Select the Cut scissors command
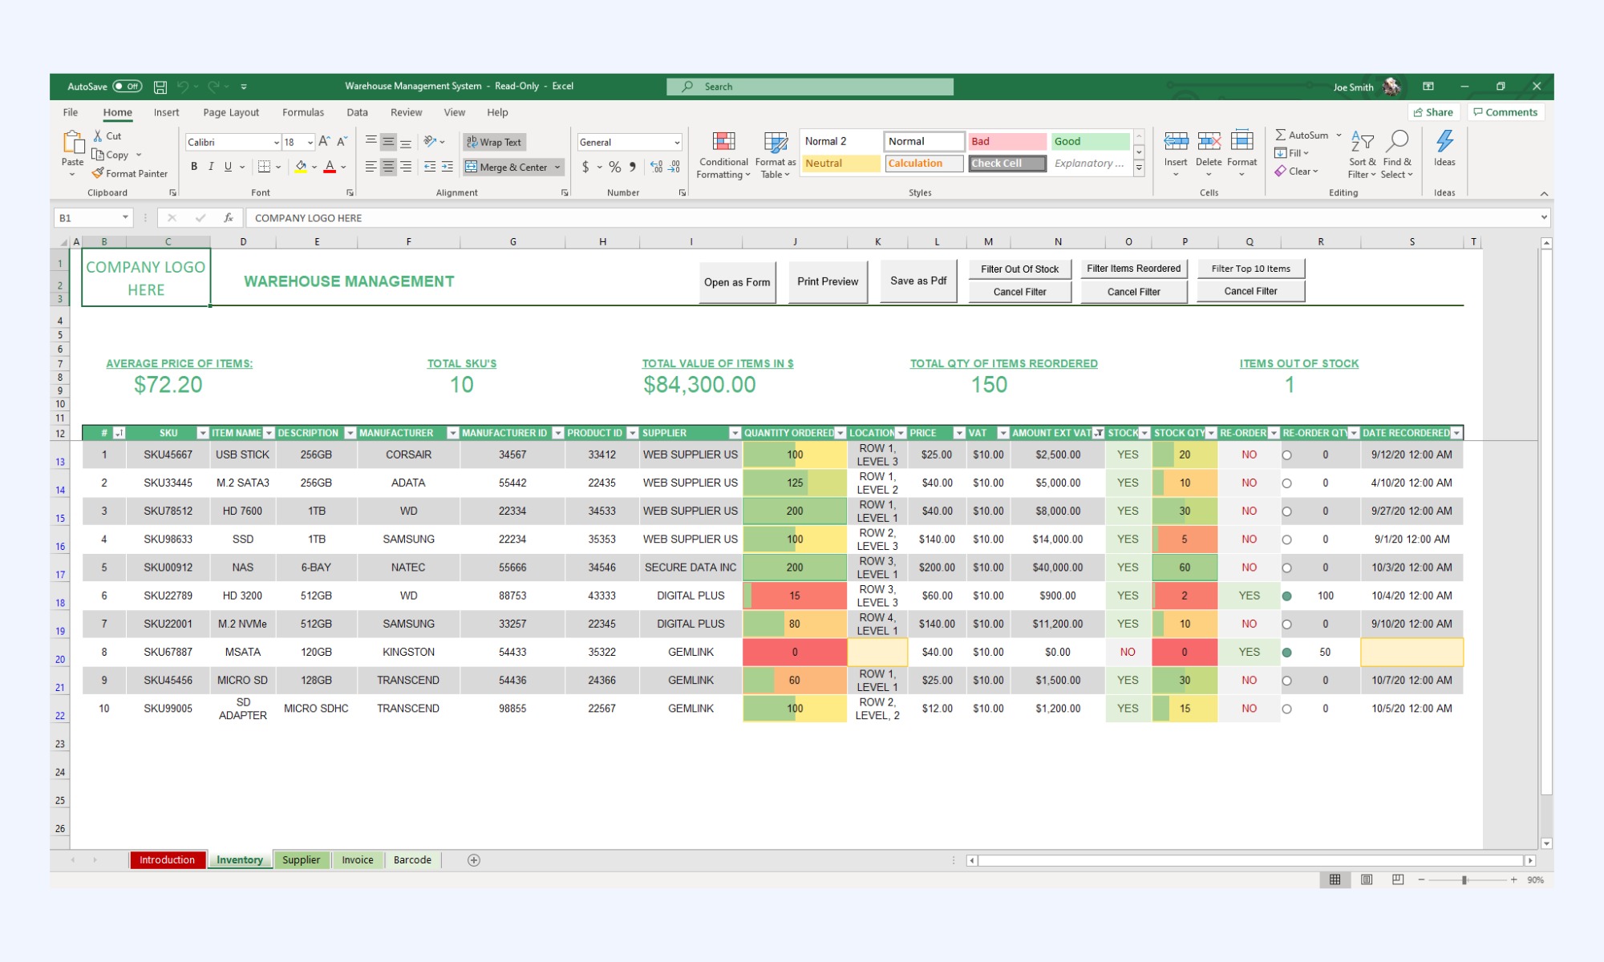1604x962 pixels. point(107,136)
